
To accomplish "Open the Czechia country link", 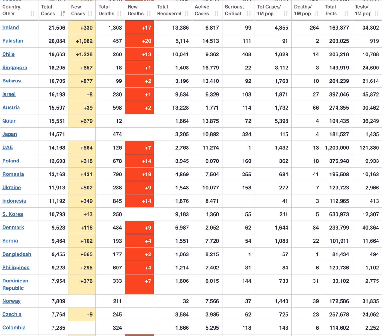I will (x=12, y=314).
